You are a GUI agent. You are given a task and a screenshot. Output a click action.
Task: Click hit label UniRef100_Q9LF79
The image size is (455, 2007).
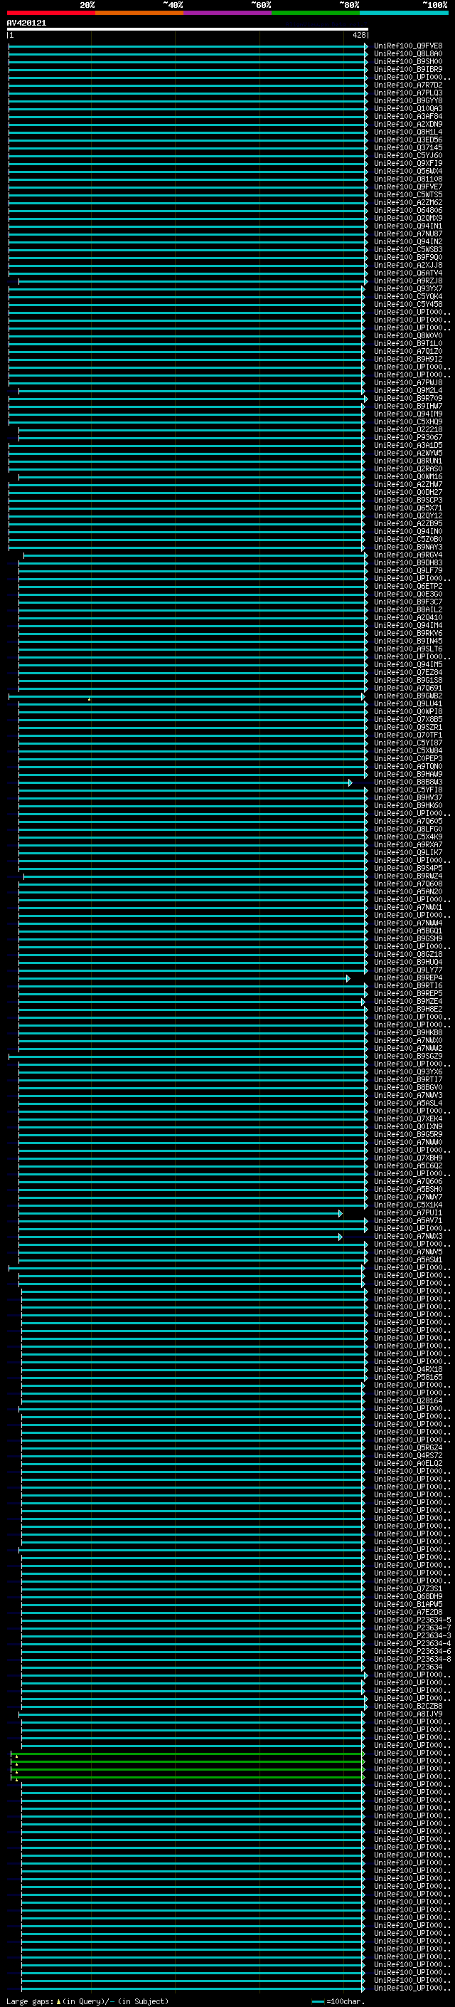pyautogui.click(x=408, y=571)
